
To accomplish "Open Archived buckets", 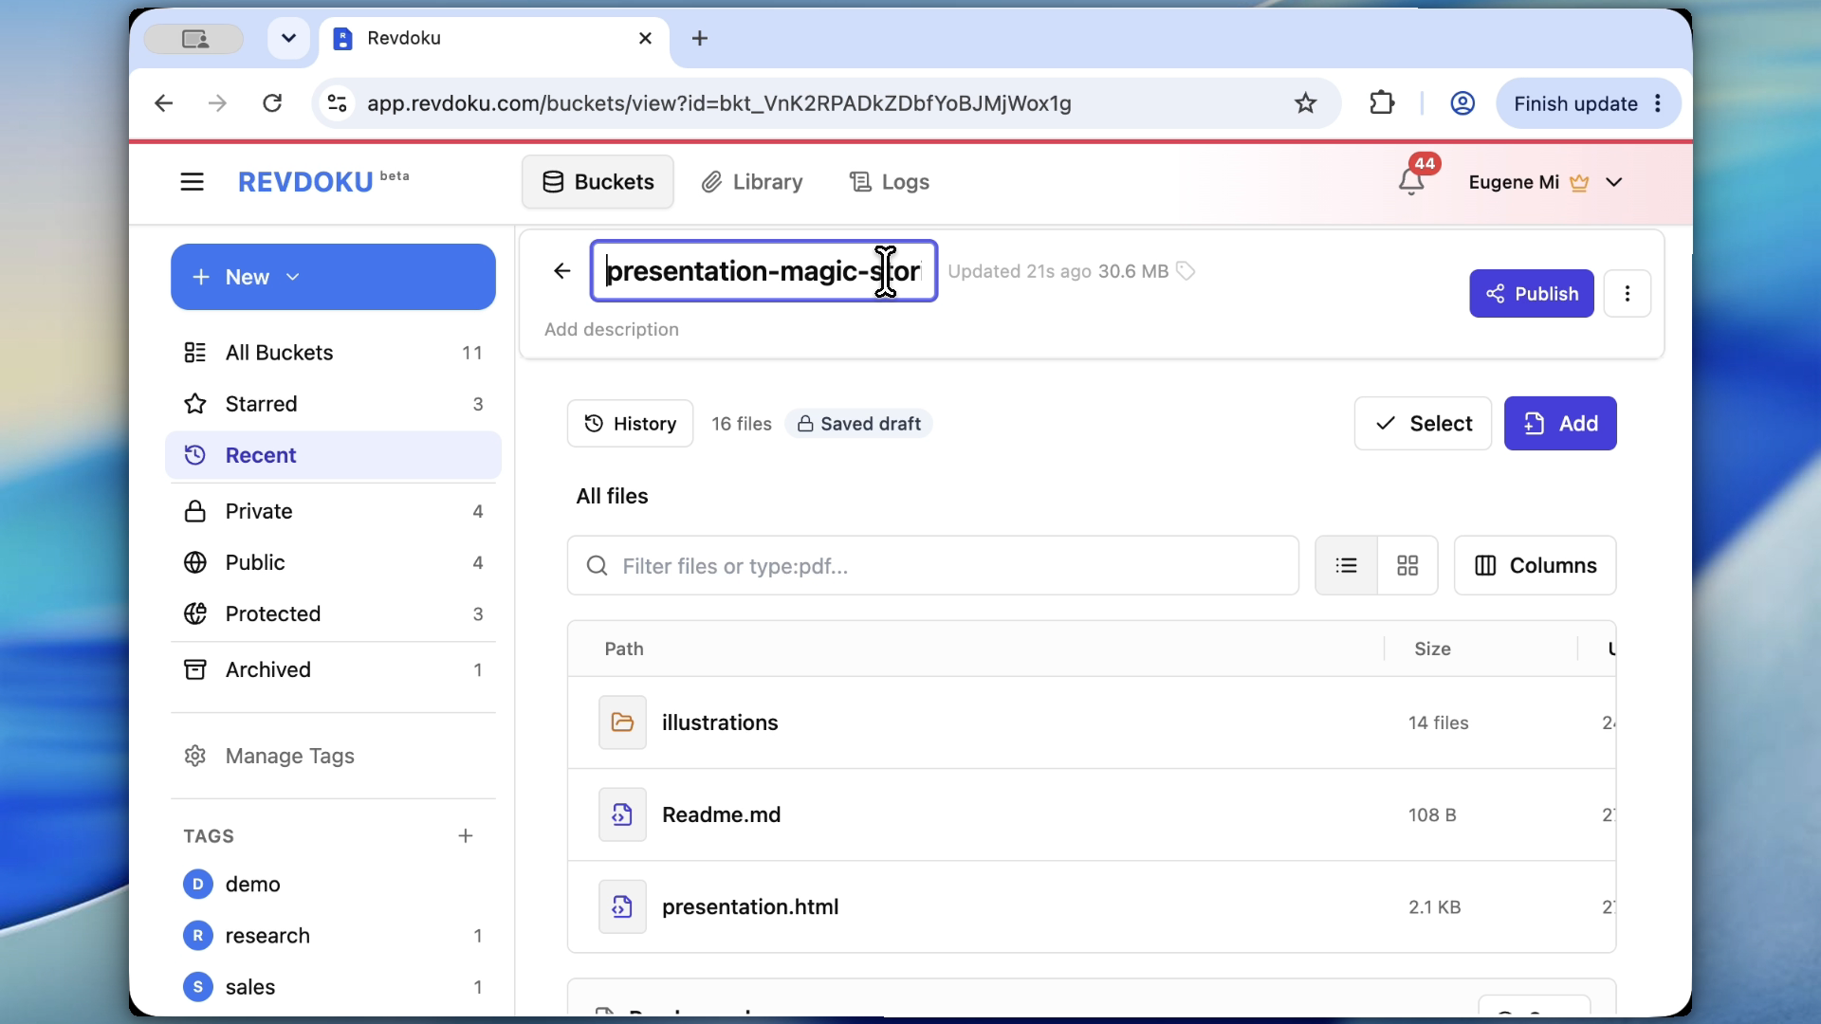I will [x=333, y=669].
